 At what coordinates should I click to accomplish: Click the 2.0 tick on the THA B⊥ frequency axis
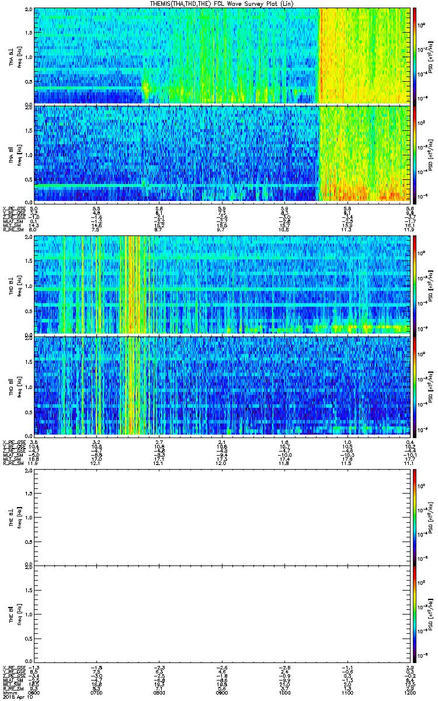29,10
